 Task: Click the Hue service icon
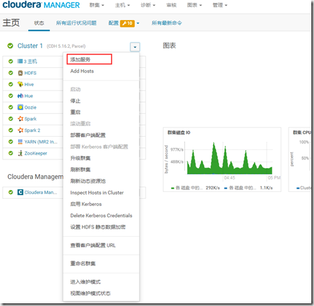click(x=20, y=96)
